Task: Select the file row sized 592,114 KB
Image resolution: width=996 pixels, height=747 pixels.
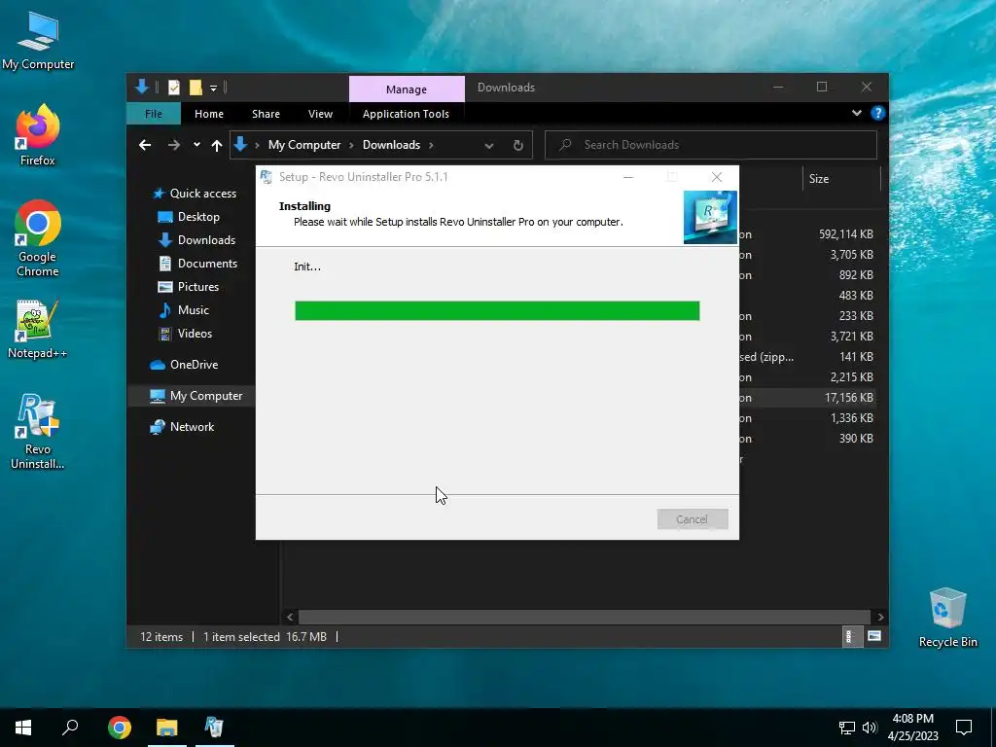Action: [x=806, y=234]
